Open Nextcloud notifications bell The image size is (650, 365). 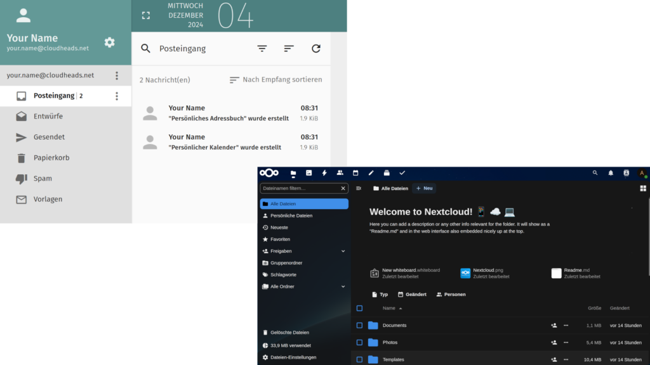tap(611, 173)
